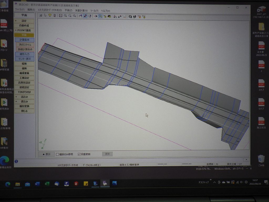Click the zoom out magnifier icon
This screenshot has width=269, height=202.
(x=70, y=16)
